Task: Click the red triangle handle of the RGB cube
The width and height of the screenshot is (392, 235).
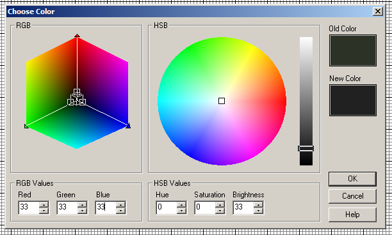Action: point(77,36)
